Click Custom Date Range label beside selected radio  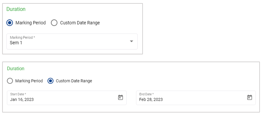pos(74,81)
